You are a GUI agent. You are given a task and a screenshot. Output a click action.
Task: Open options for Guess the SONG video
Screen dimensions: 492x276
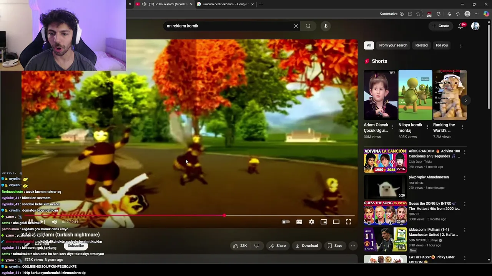[465, 204]
